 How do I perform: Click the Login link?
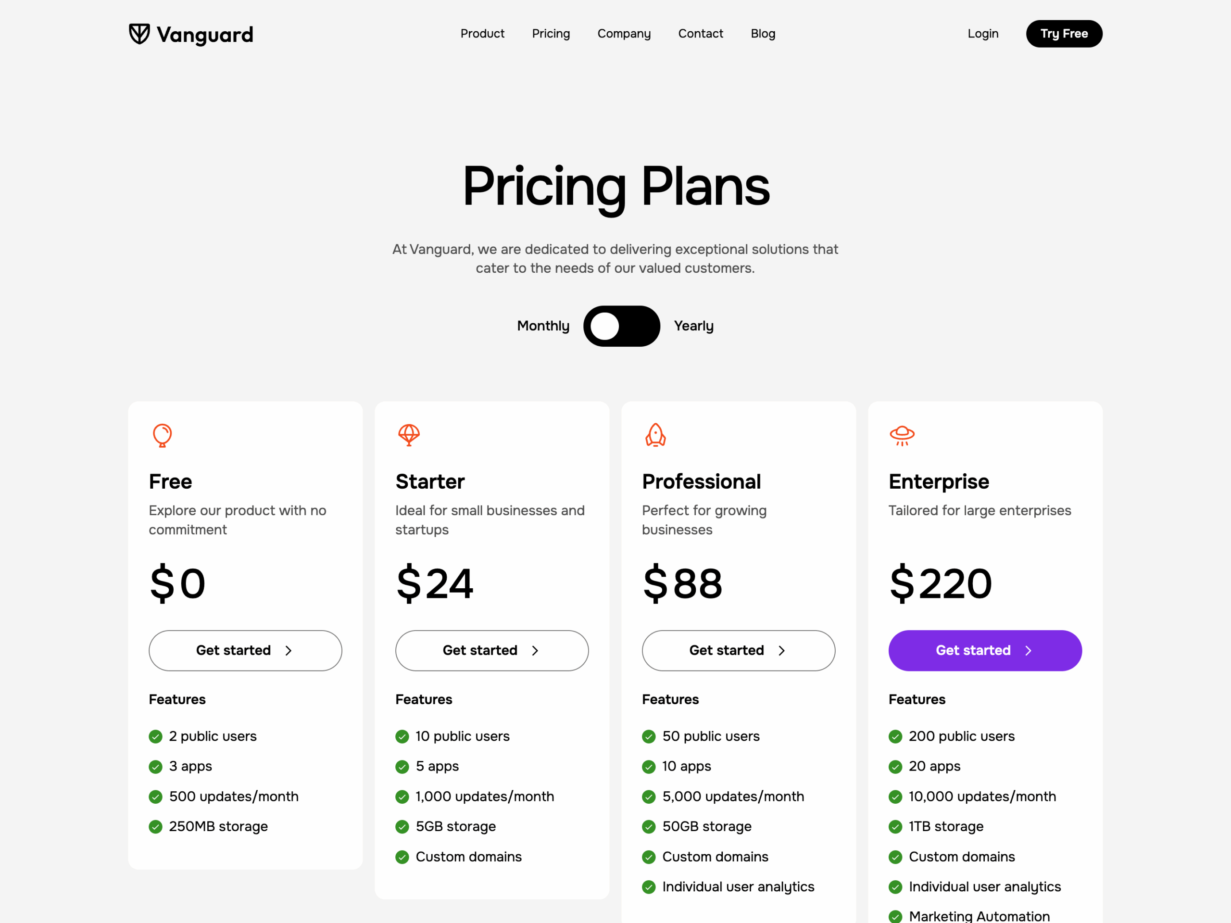983,33
